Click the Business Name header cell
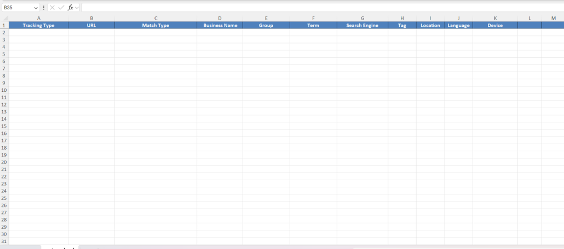This screenshot has width=564, height=249. tap(220, 25)
